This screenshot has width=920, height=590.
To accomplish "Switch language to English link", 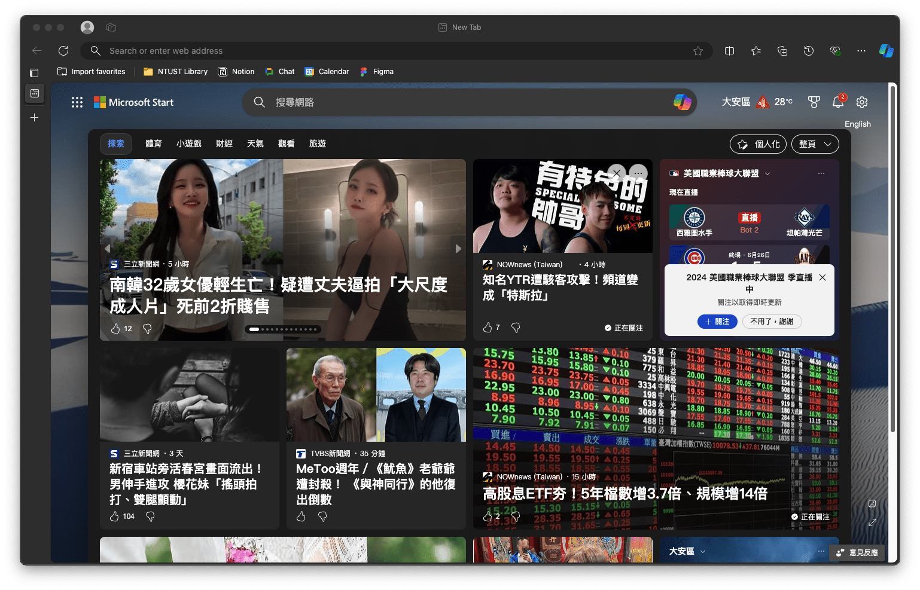I will click(858, 124).
